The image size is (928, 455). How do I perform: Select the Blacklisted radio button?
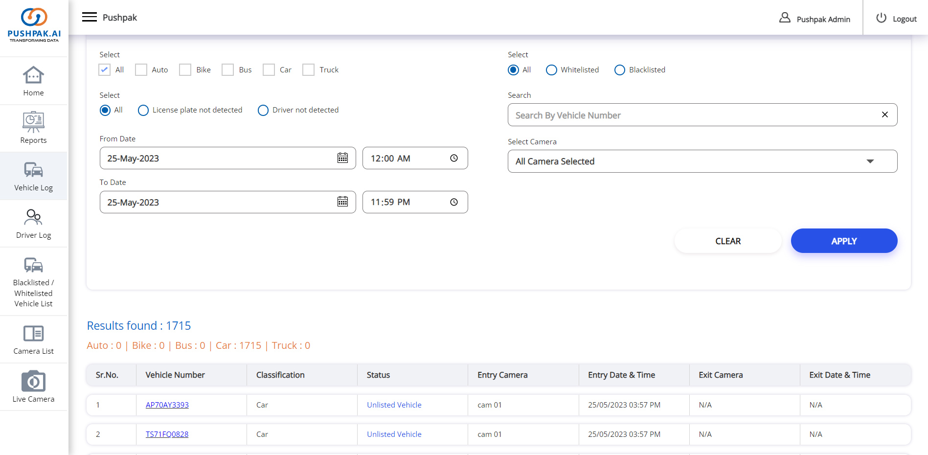point(619,70)
